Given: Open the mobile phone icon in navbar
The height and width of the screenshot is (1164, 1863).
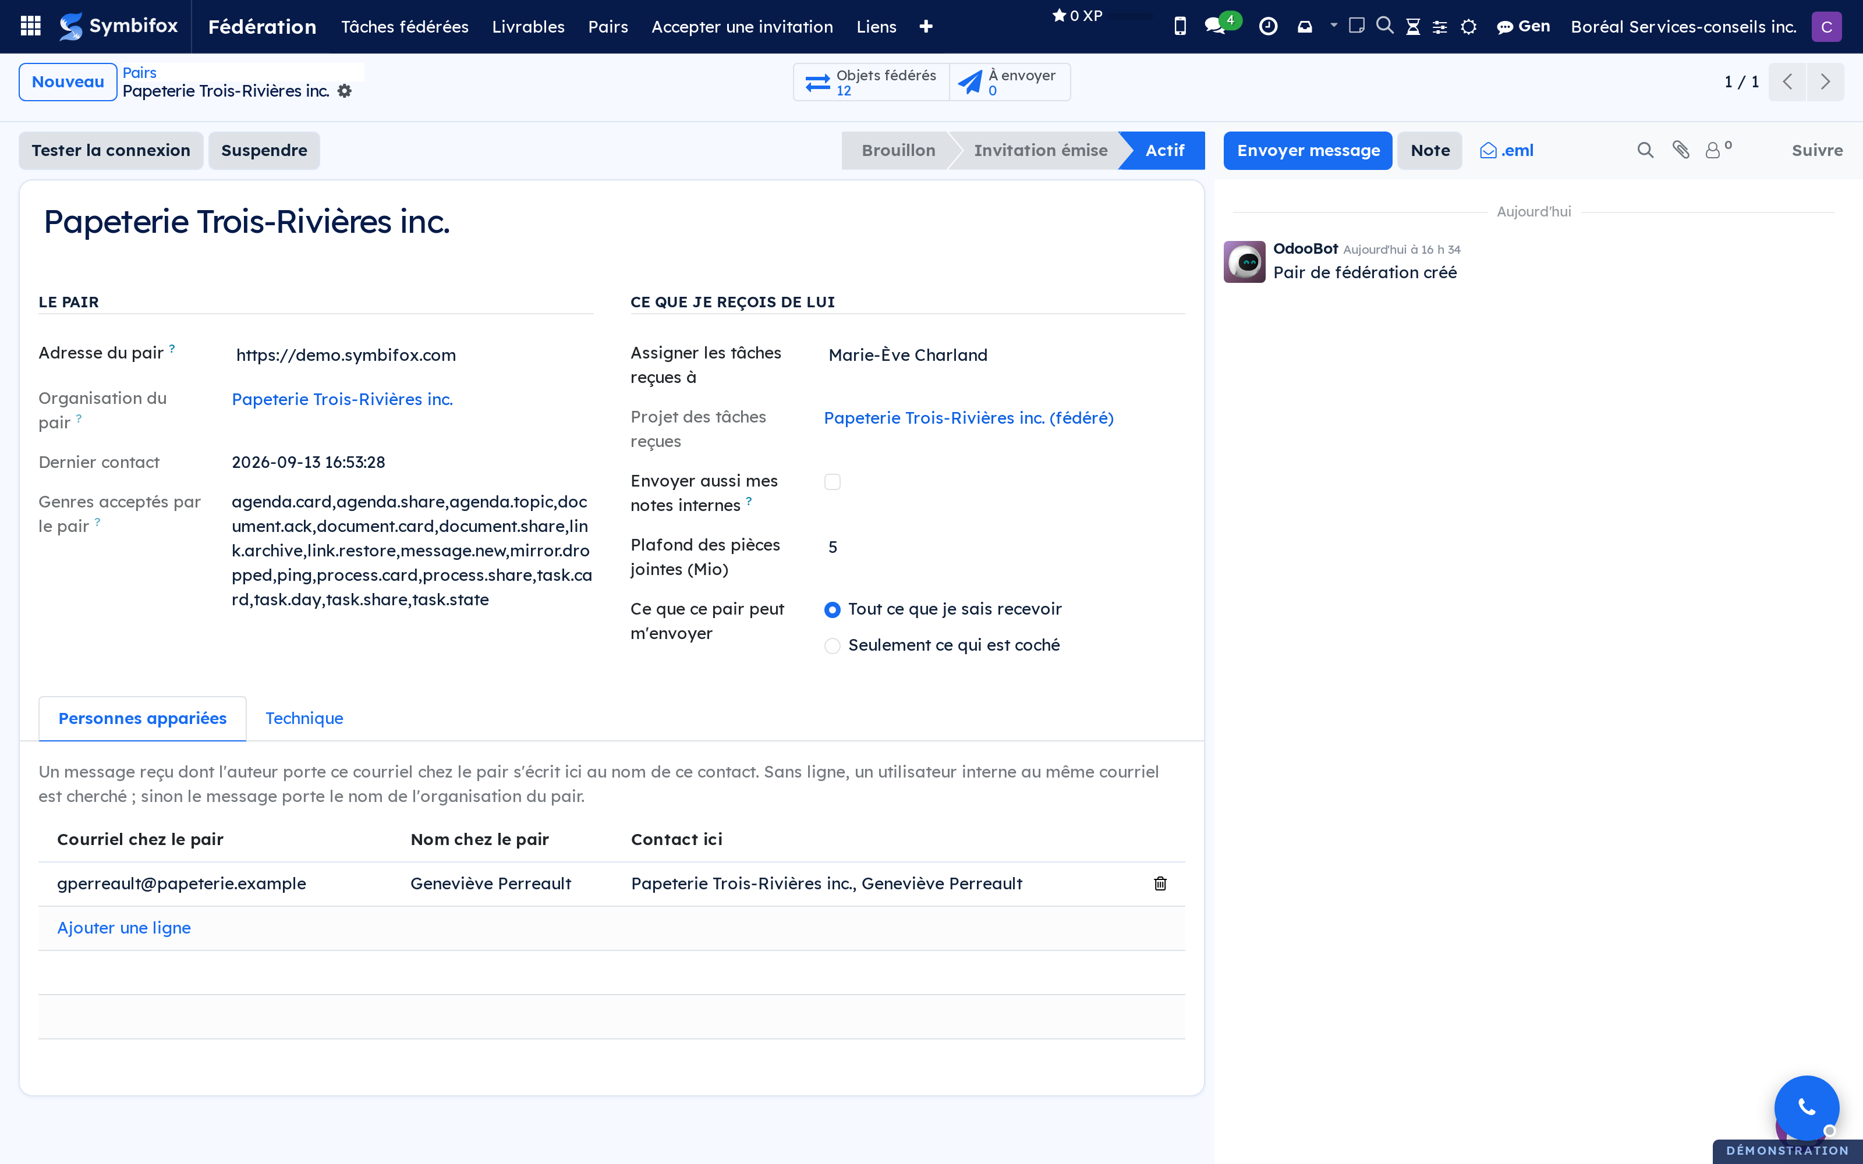Looking at the screenshot, I should click(1180, 26).
